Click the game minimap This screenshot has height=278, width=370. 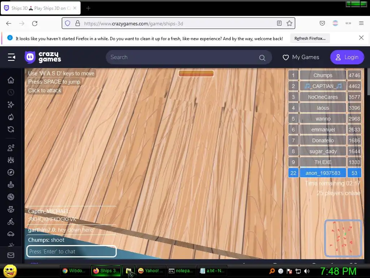343,238
